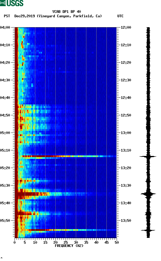The height and width of the screenshot is (261, 161).
Task: Click the PST time label "04:40"
Action: 5,97
